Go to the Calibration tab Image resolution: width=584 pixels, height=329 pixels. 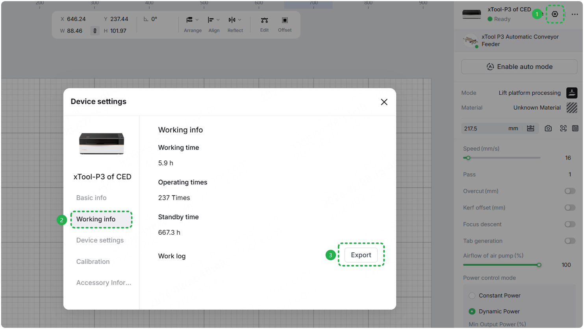(93, 262)
